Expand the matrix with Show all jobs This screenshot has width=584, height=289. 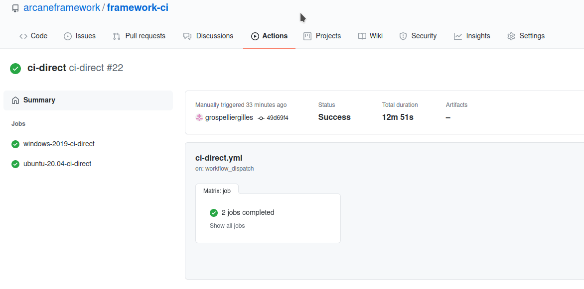[x=227, y=226]
